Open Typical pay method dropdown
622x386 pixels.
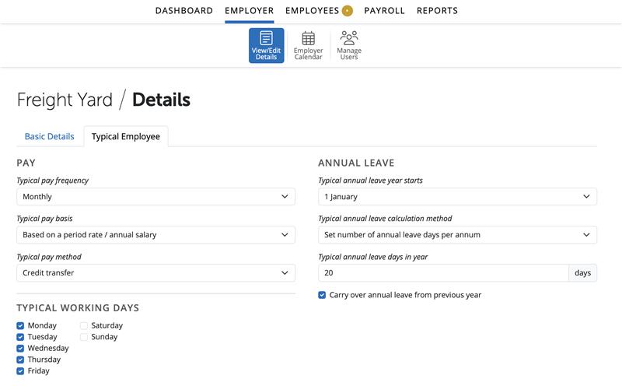(x=155, y=273)
